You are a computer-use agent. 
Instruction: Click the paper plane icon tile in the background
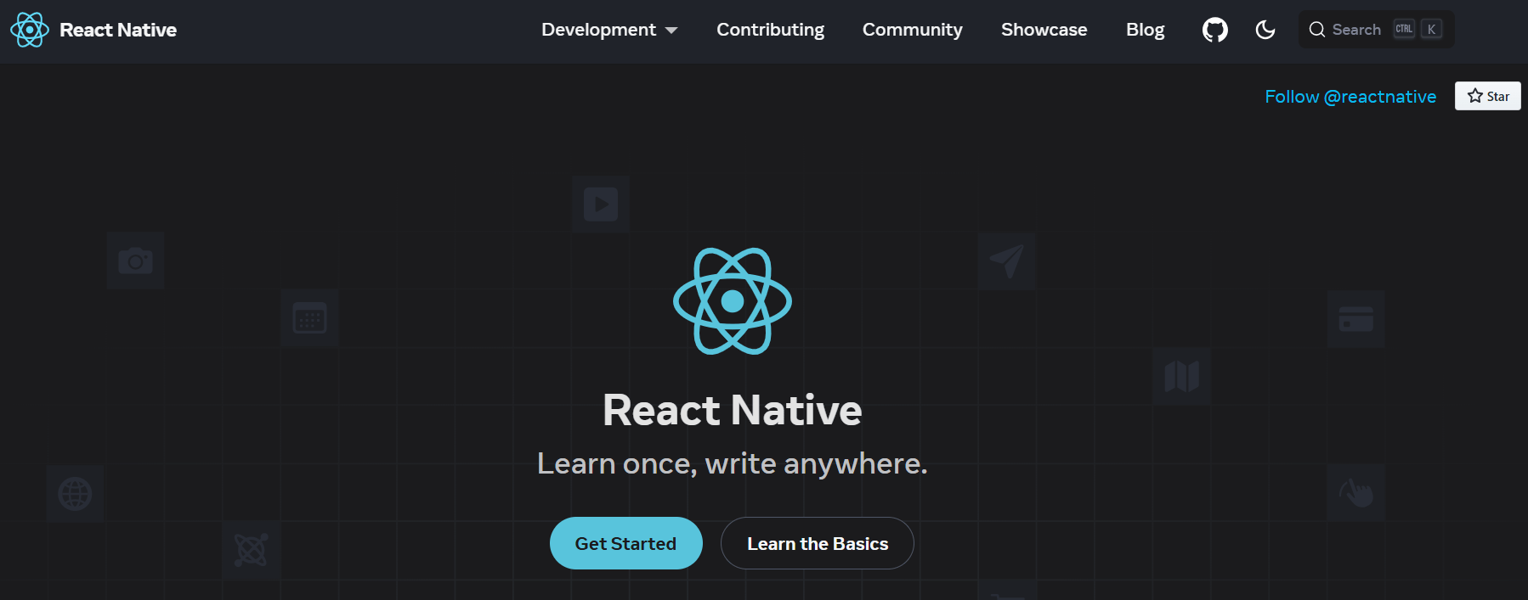(x=1006, y=261)
